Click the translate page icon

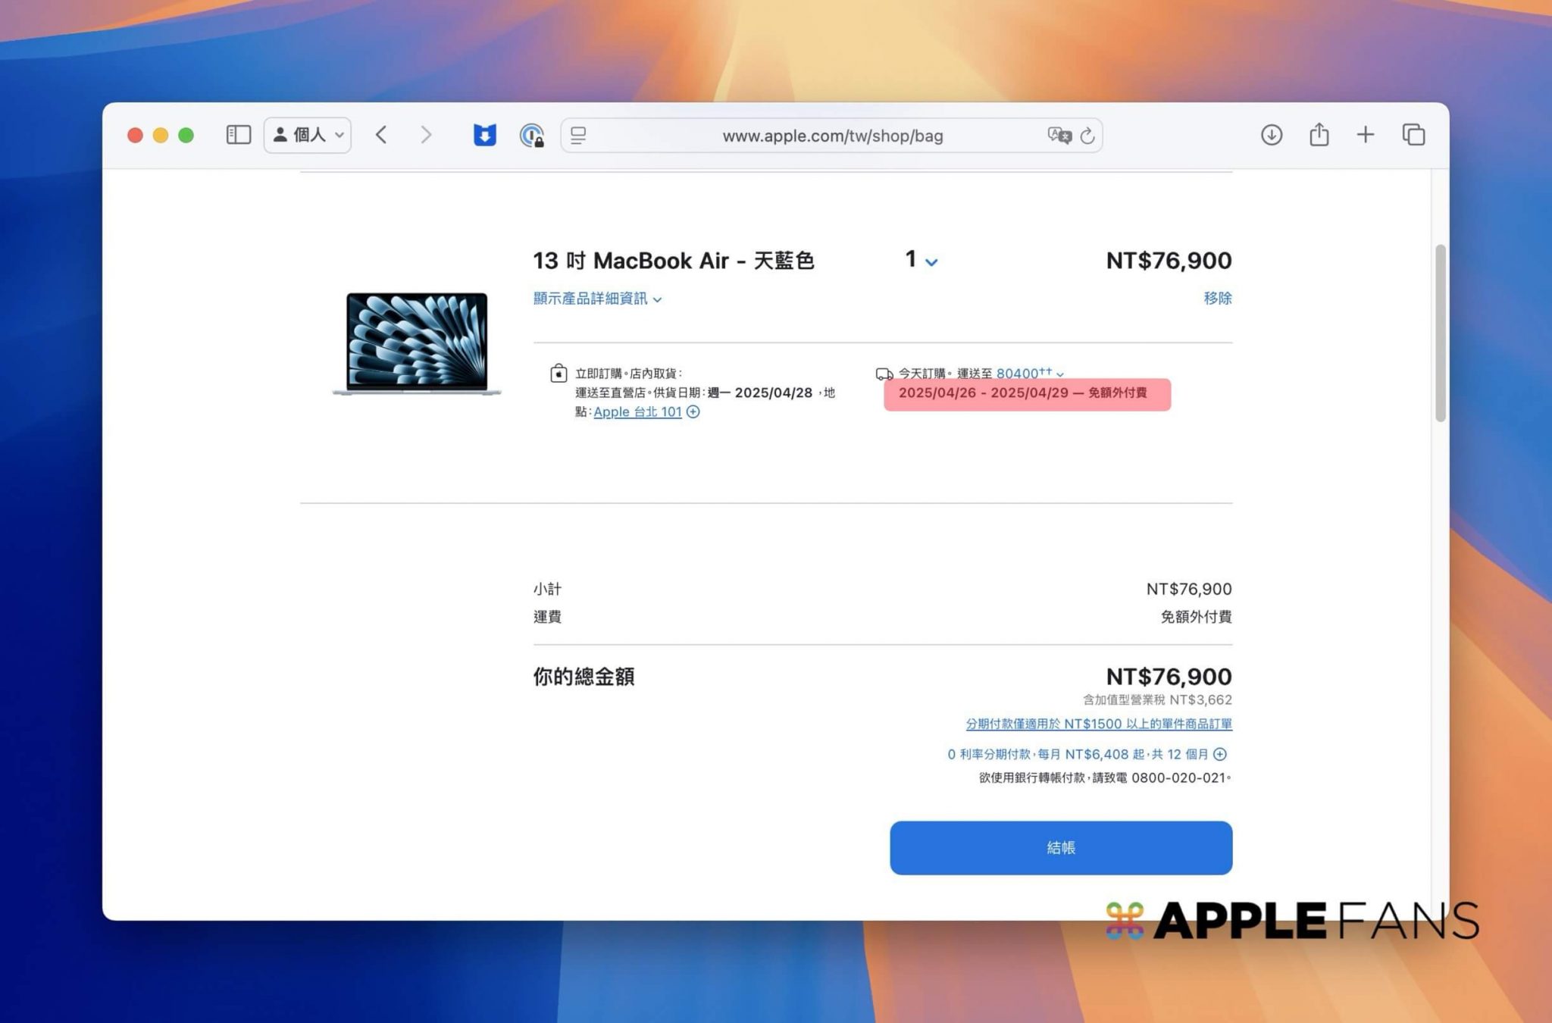tap(1059, 136)
